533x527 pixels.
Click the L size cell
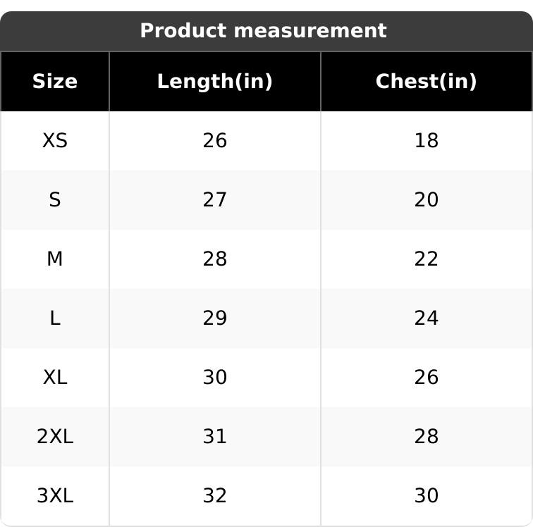55,318
